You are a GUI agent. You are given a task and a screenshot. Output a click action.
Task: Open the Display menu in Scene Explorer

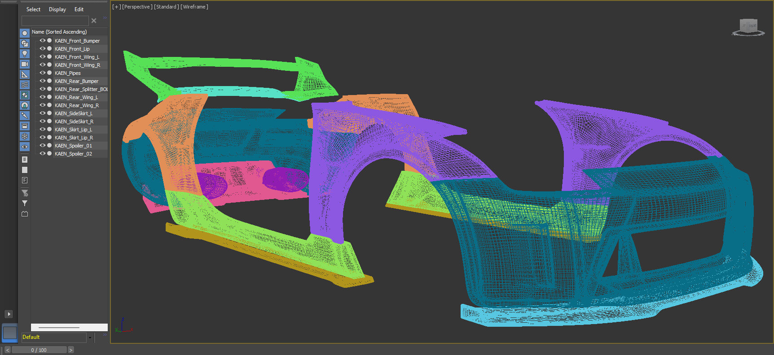pyautogui.click(x=57, y=9)
